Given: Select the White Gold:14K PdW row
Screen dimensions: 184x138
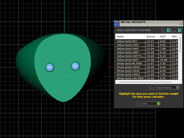Looking at the screenshot, I should click(x=147, y=78).
